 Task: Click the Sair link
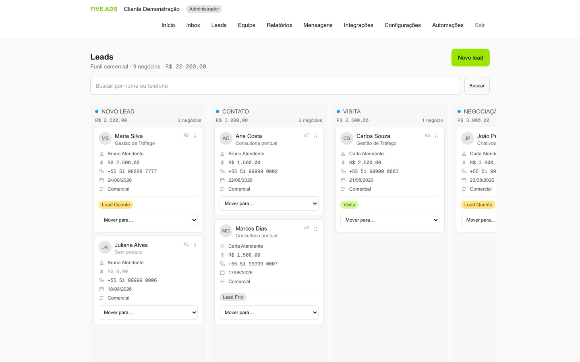click(x=480, y=25)
